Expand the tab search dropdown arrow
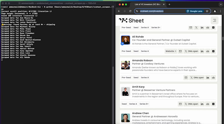The width and height of the screenshot is (224, 124). [221, 4]
